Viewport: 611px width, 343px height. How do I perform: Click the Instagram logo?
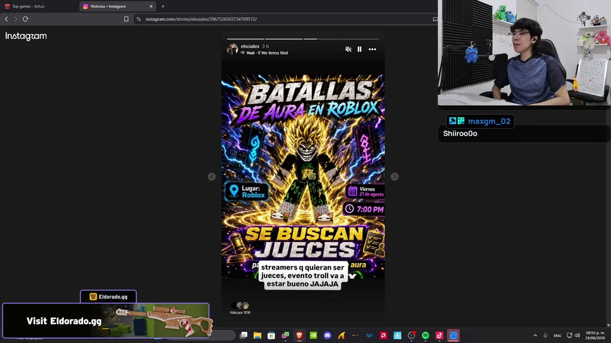[26, 36]
